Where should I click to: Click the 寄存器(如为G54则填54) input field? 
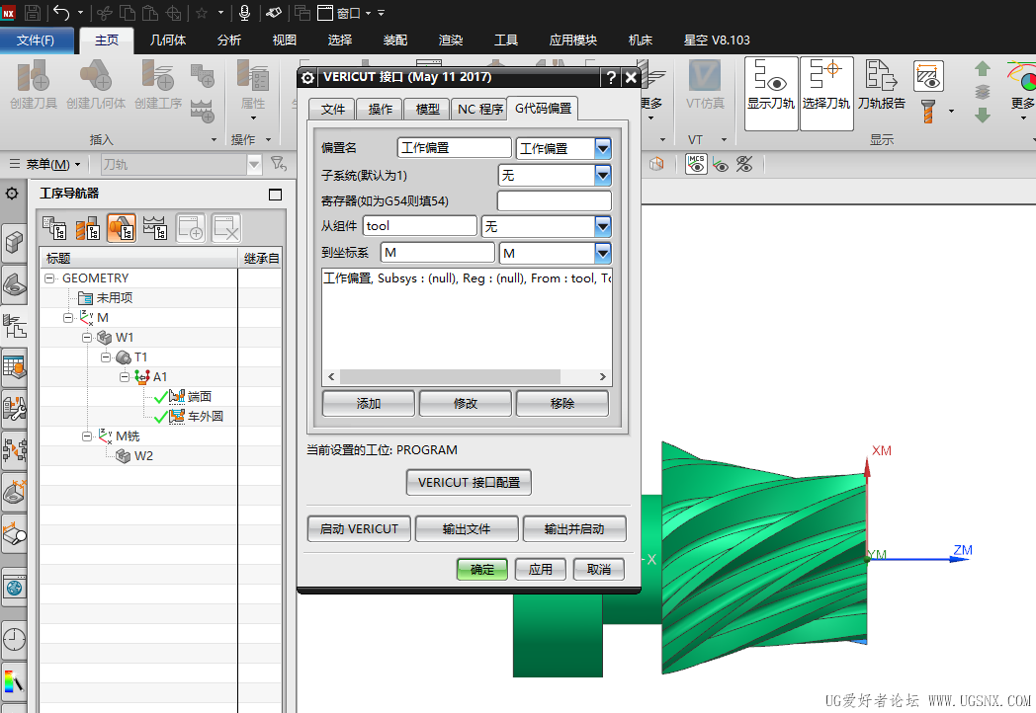pos(554,199)
